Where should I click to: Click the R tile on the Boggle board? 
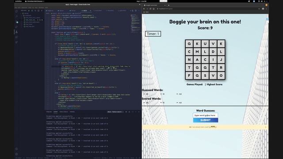[x=221, y=68]
